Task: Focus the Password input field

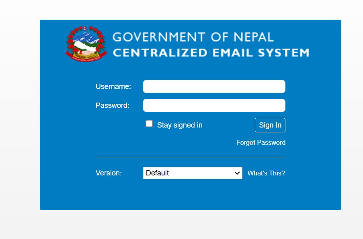Action: [x=214, y=105]
